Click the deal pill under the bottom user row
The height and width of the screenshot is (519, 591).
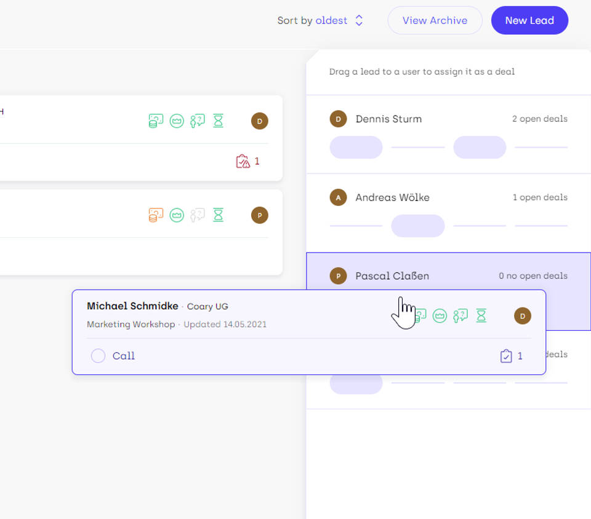click(356, 384)
